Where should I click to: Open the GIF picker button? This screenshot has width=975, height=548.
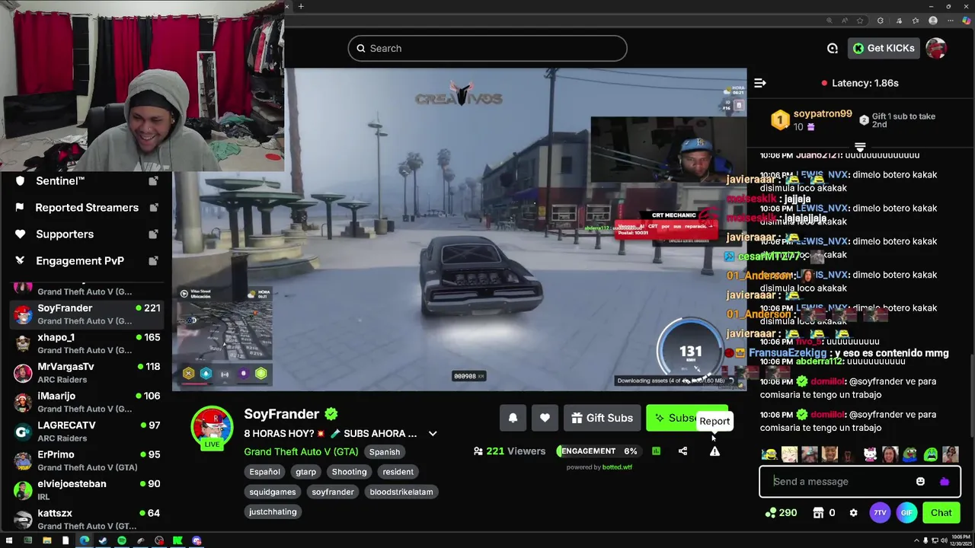pos(906,513)
